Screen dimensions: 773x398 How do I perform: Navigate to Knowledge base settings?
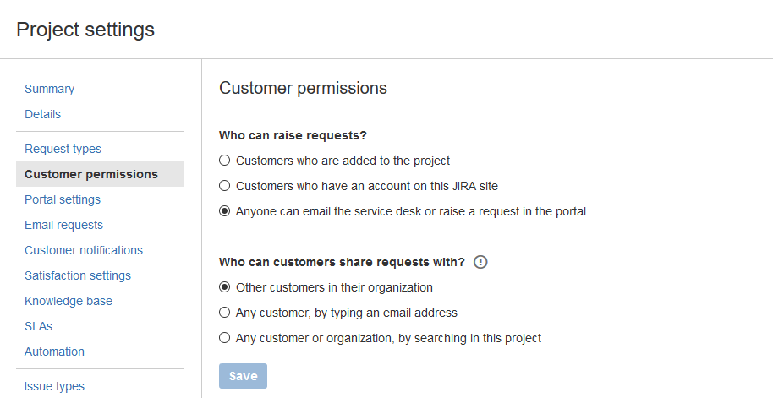pos(69,301)
